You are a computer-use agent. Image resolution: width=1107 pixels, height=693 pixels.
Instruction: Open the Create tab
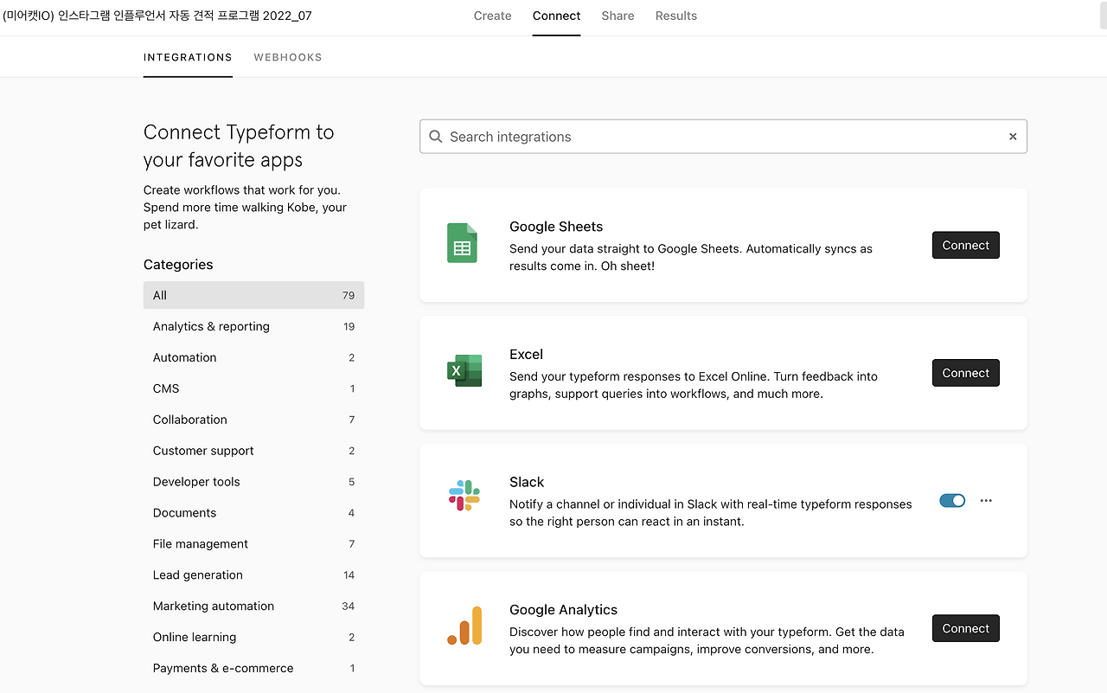[492, 16]
